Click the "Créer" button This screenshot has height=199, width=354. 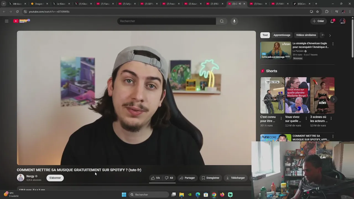pyautogui.click(x=318, y=21)
